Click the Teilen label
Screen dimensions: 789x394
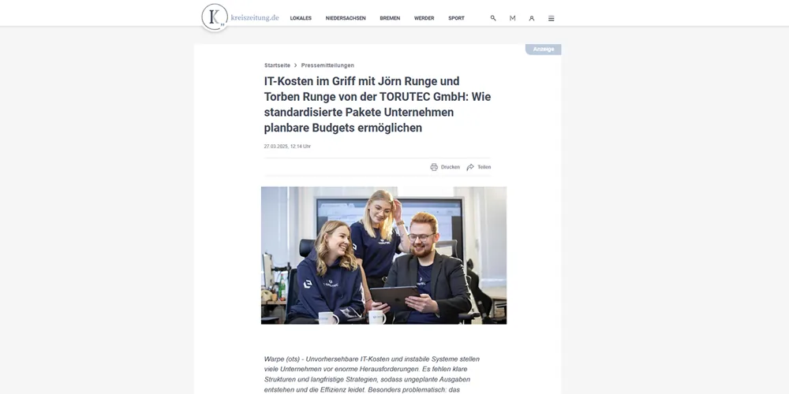coord(484,167)
